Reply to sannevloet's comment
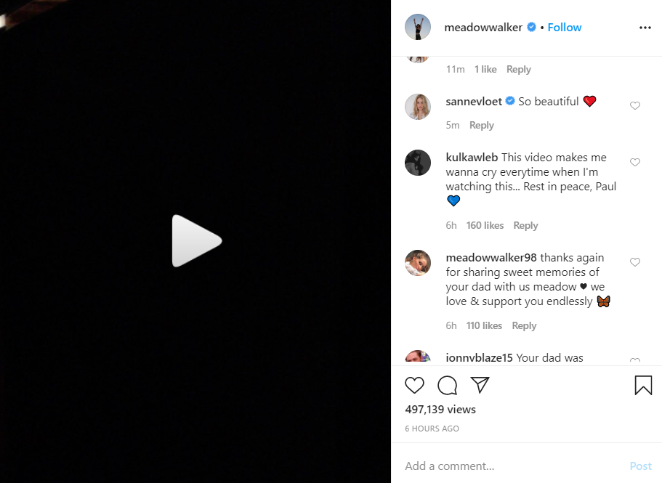Screen dimensions: 662x483 pyautogui.click(x=482, y=126)
